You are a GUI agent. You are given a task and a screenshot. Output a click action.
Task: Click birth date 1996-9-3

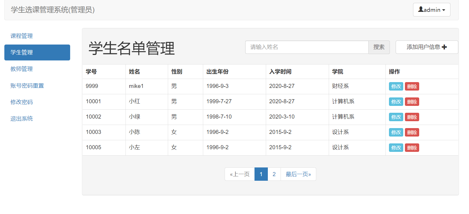(217, 86)
